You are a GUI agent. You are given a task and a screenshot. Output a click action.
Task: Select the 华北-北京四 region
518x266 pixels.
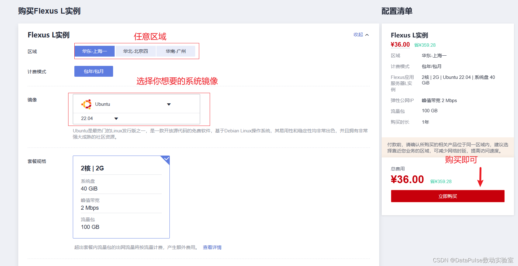point(135,51)
